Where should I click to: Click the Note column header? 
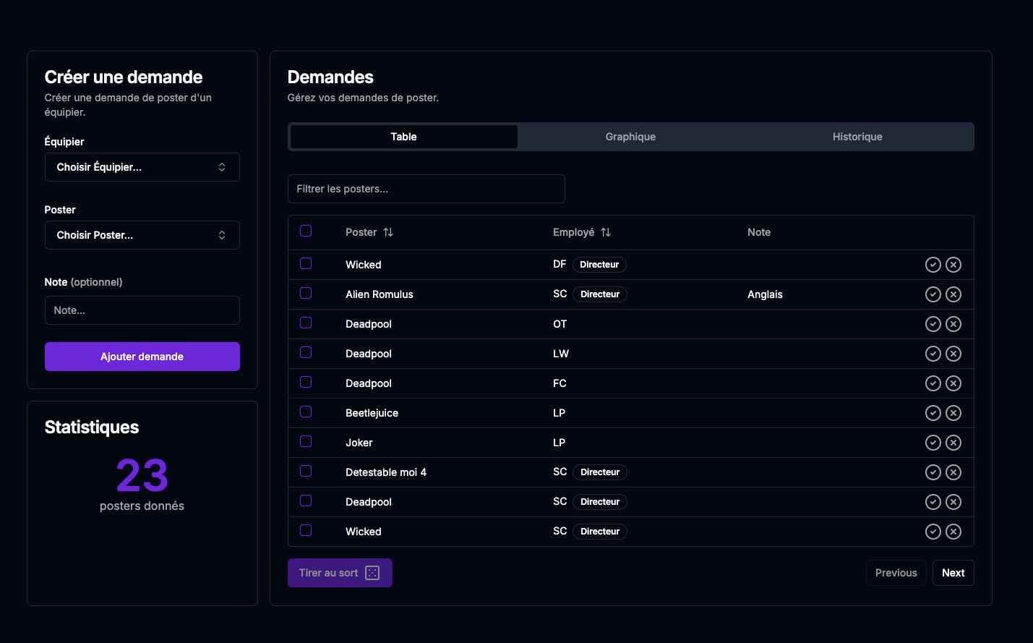coord(759,232)
